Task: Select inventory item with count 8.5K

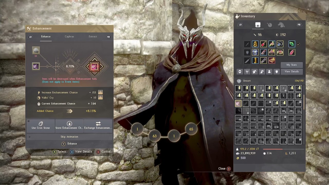Action: 276,126
